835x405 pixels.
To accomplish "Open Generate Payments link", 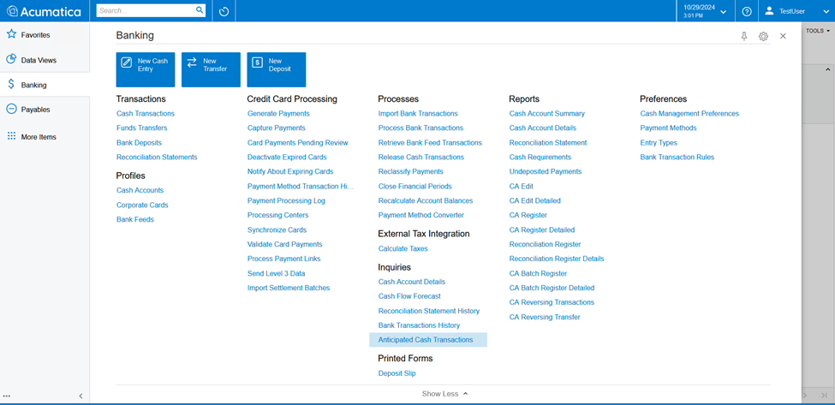I will pyautogui.click(x=278, y=113).
